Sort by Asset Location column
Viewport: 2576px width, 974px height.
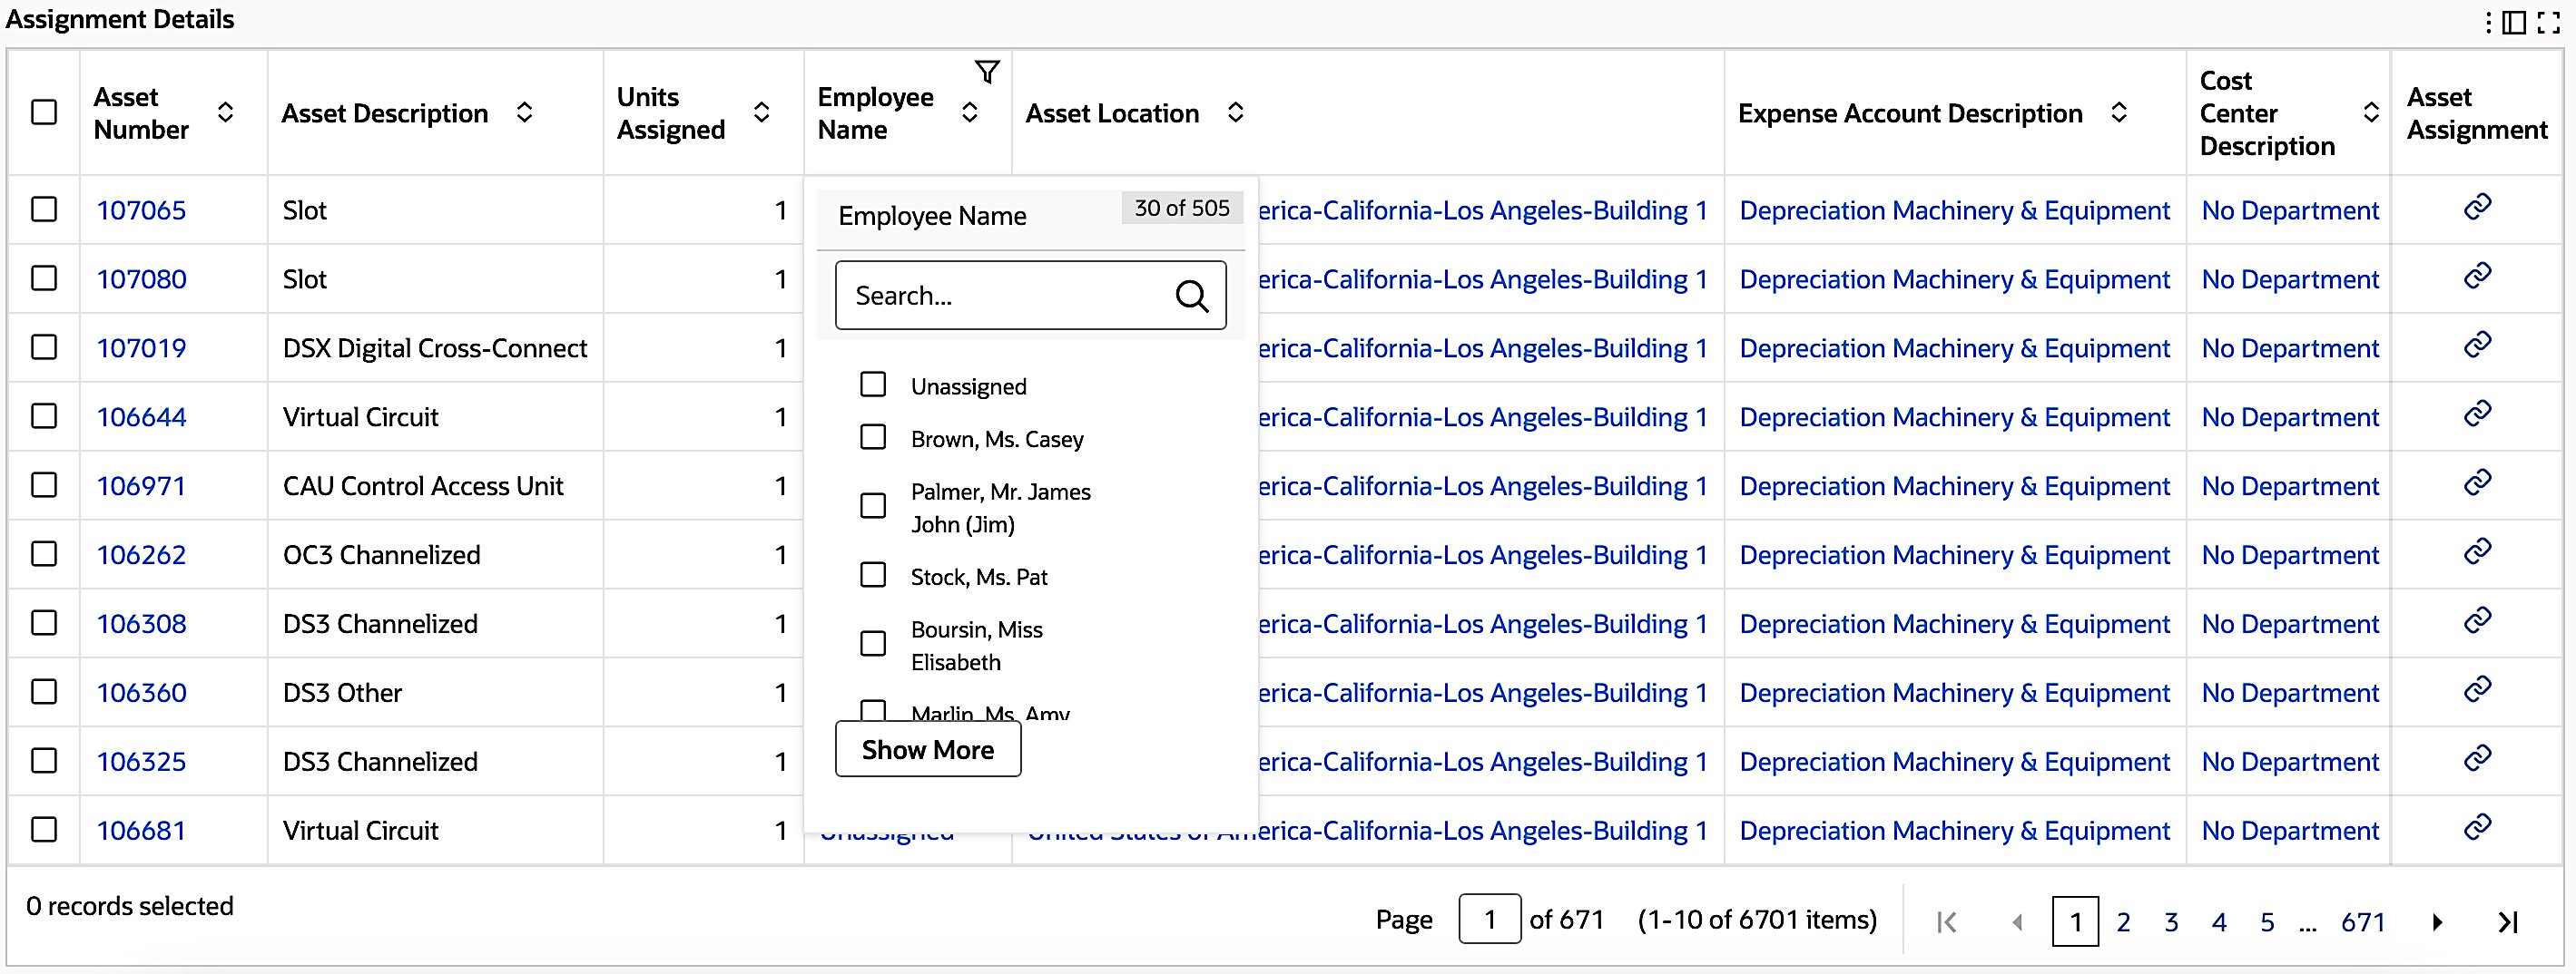coord(1235,112)
